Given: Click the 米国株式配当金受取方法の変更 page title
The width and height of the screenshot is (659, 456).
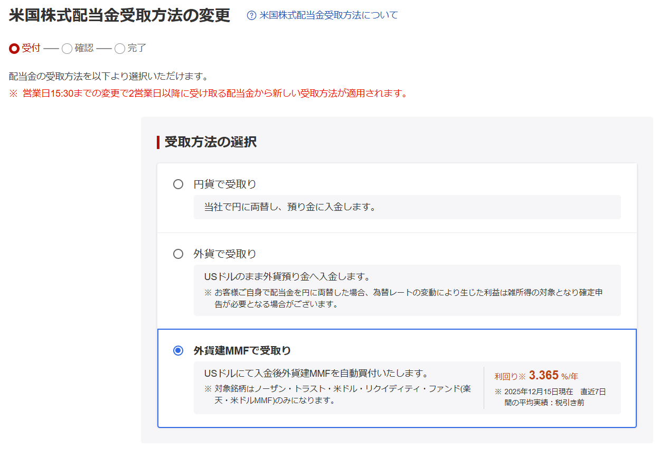Looking at the screenshot, I should (x=119, y=16).
